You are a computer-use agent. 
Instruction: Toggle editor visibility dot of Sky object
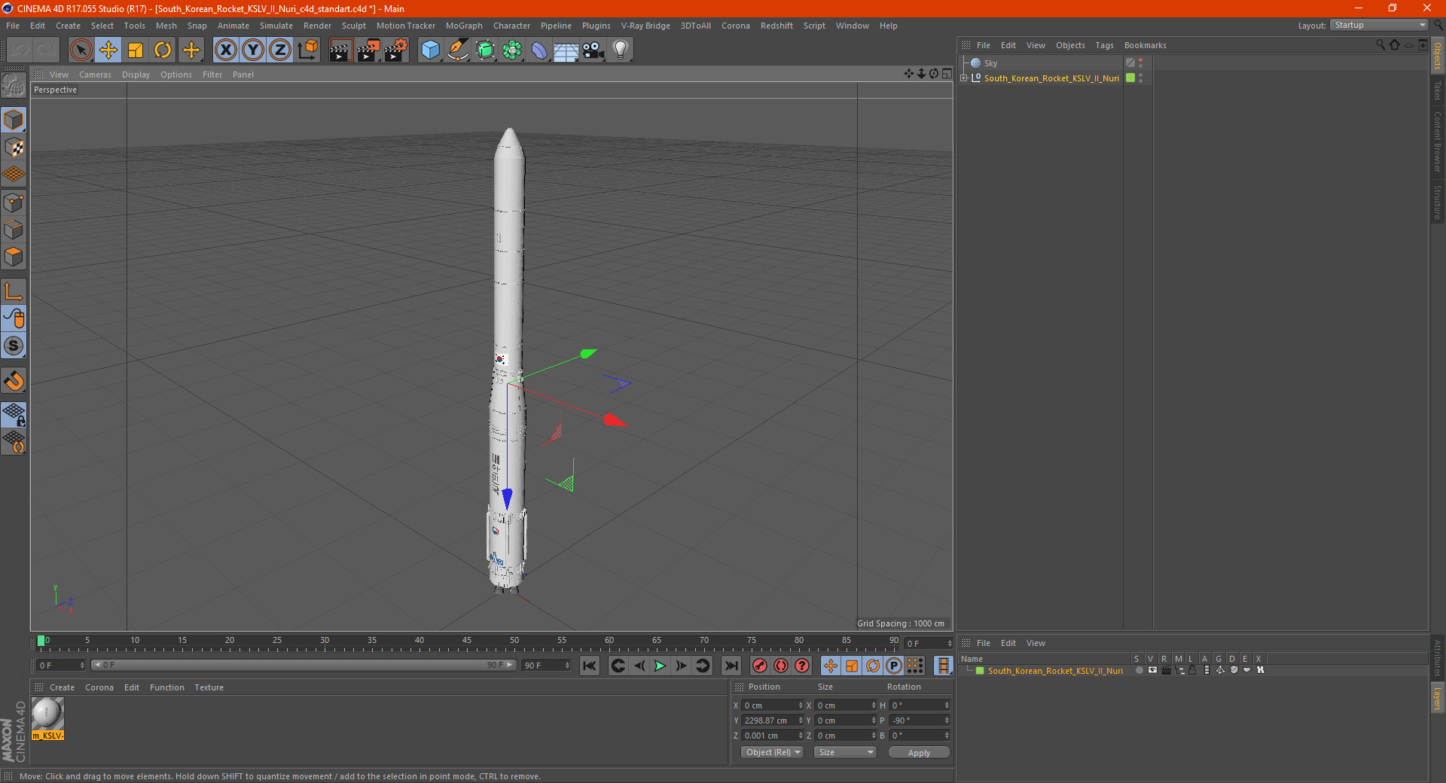pos(1141,60)
